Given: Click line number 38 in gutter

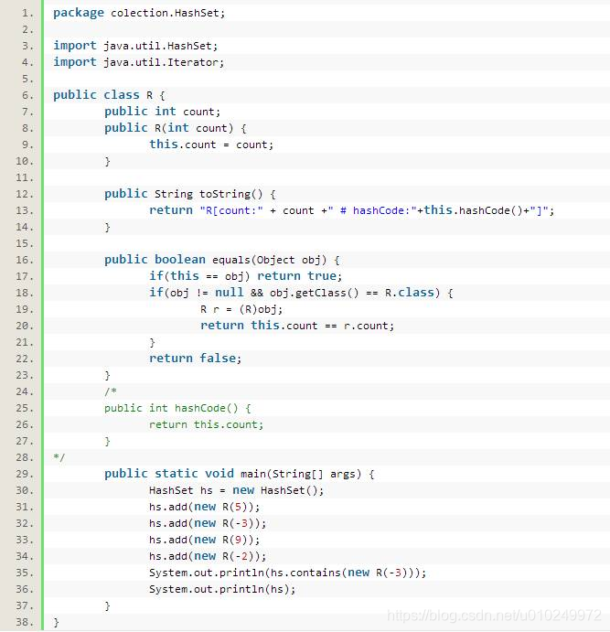Looking at the screenshot, I should click(x=25, y=622).
